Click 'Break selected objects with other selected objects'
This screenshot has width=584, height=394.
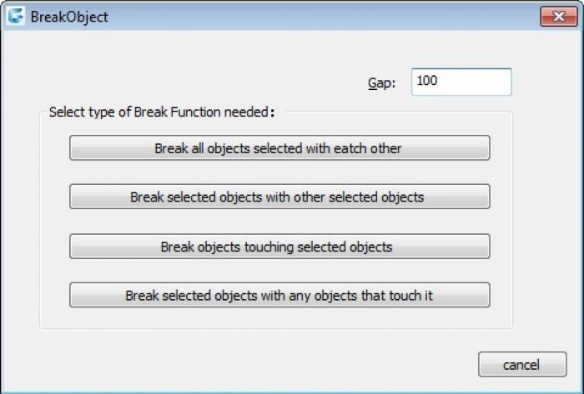pyautogui.click(x=279, y=197)
